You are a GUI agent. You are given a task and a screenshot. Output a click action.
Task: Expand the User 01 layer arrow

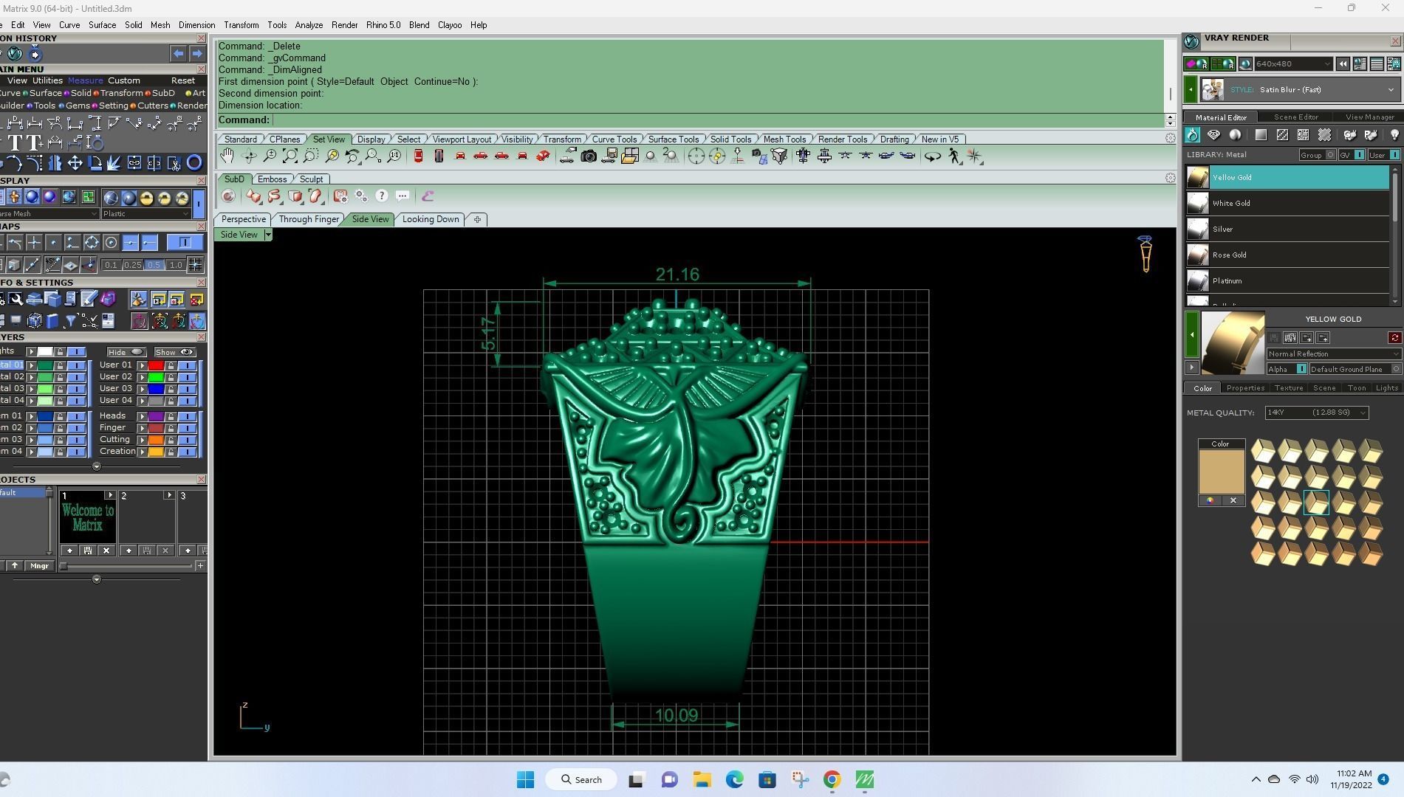coord(142,365)
